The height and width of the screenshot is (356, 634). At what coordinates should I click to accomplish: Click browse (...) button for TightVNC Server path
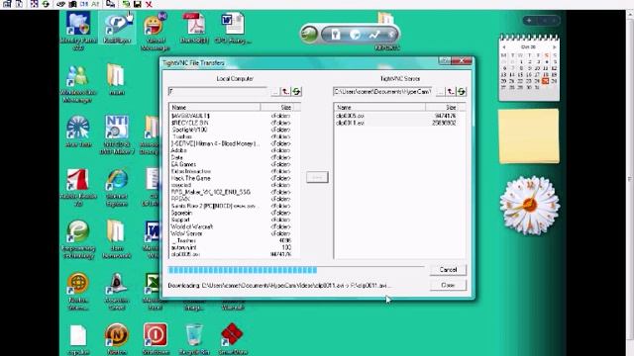click(x=440, y=92)
